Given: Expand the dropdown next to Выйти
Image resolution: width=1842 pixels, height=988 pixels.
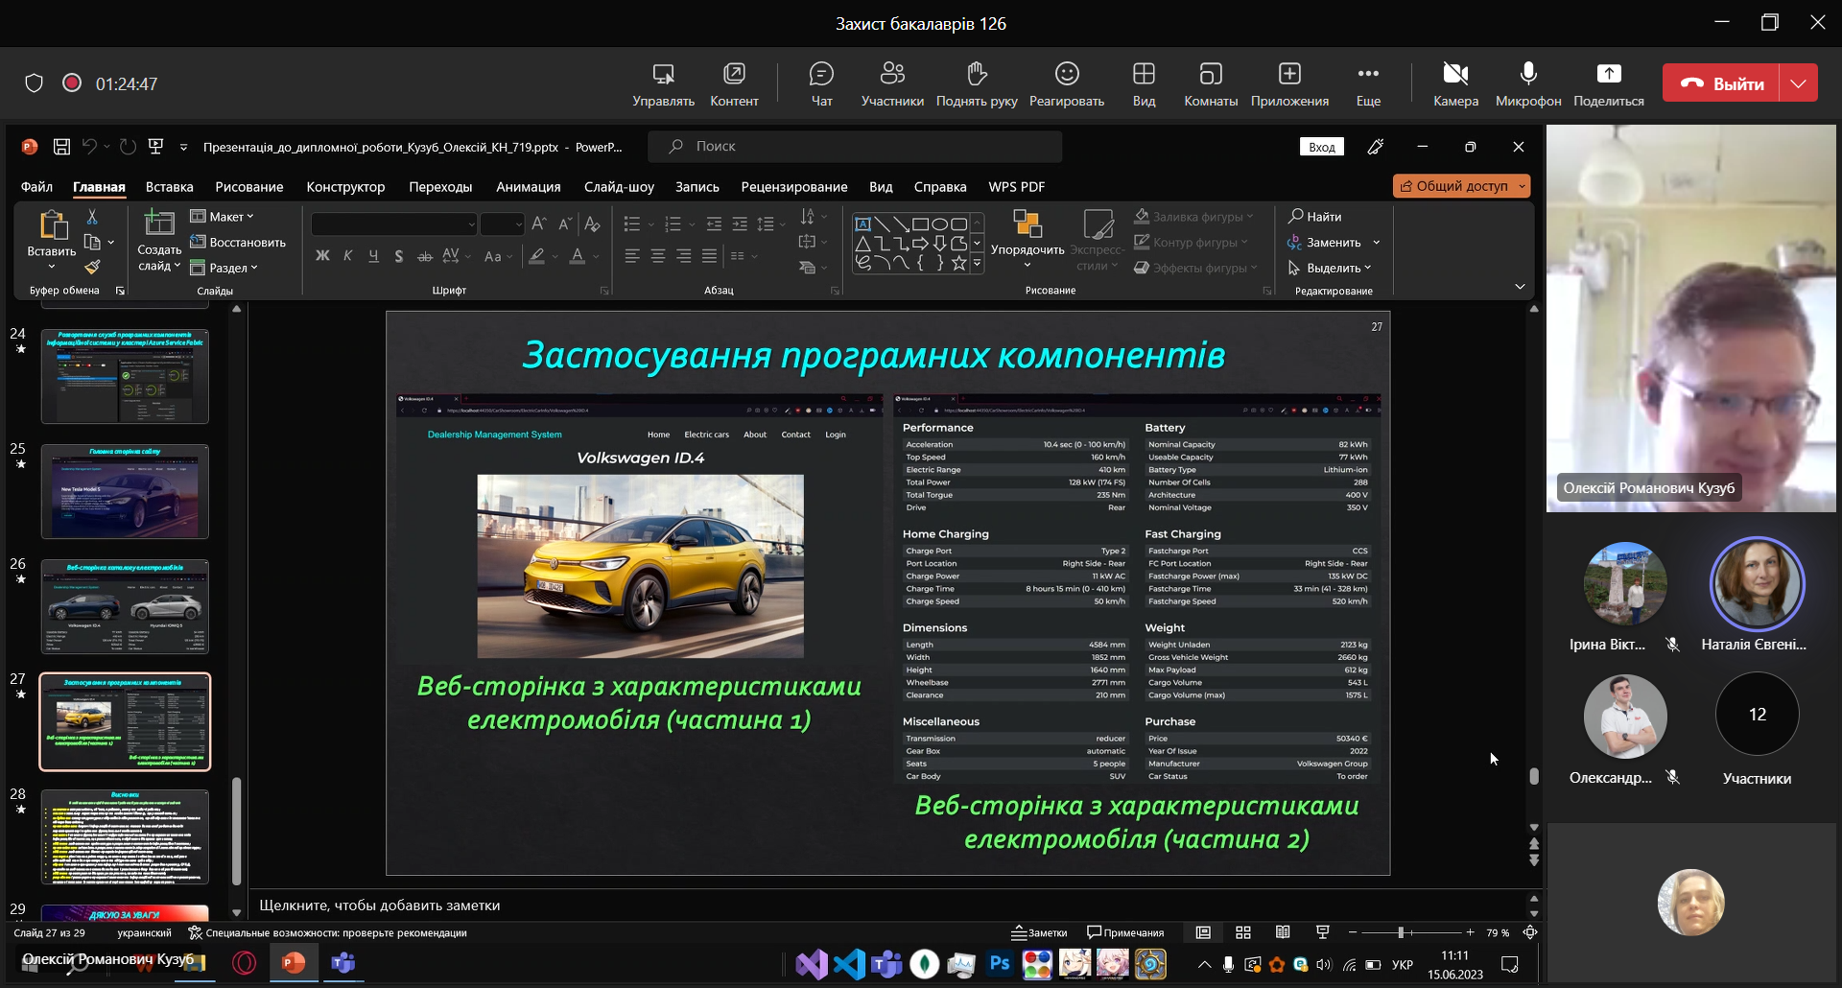Looking at the screenshot, I should (1798, 83).
